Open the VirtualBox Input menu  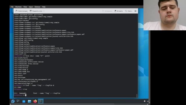(x=31, y=7)
